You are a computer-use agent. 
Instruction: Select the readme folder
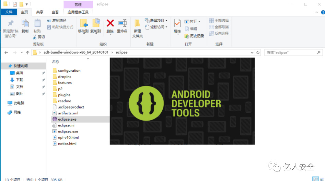click(x=62, y=101)
